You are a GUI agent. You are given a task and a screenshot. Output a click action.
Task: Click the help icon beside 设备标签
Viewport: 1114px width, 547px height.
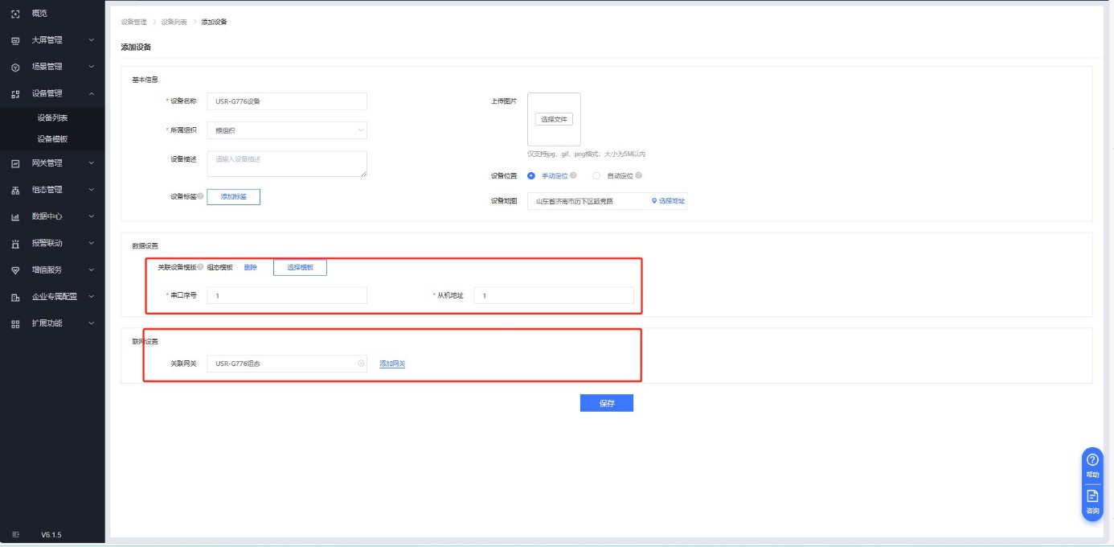pyautogui.click(x=200, y=196)
